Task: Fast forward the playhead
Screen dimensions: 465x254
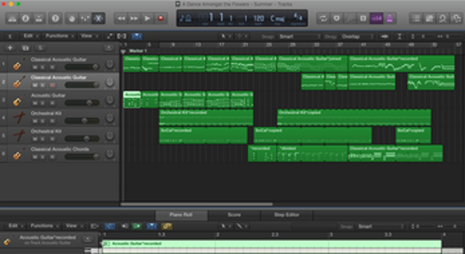Action: click(x=134, y=19)
